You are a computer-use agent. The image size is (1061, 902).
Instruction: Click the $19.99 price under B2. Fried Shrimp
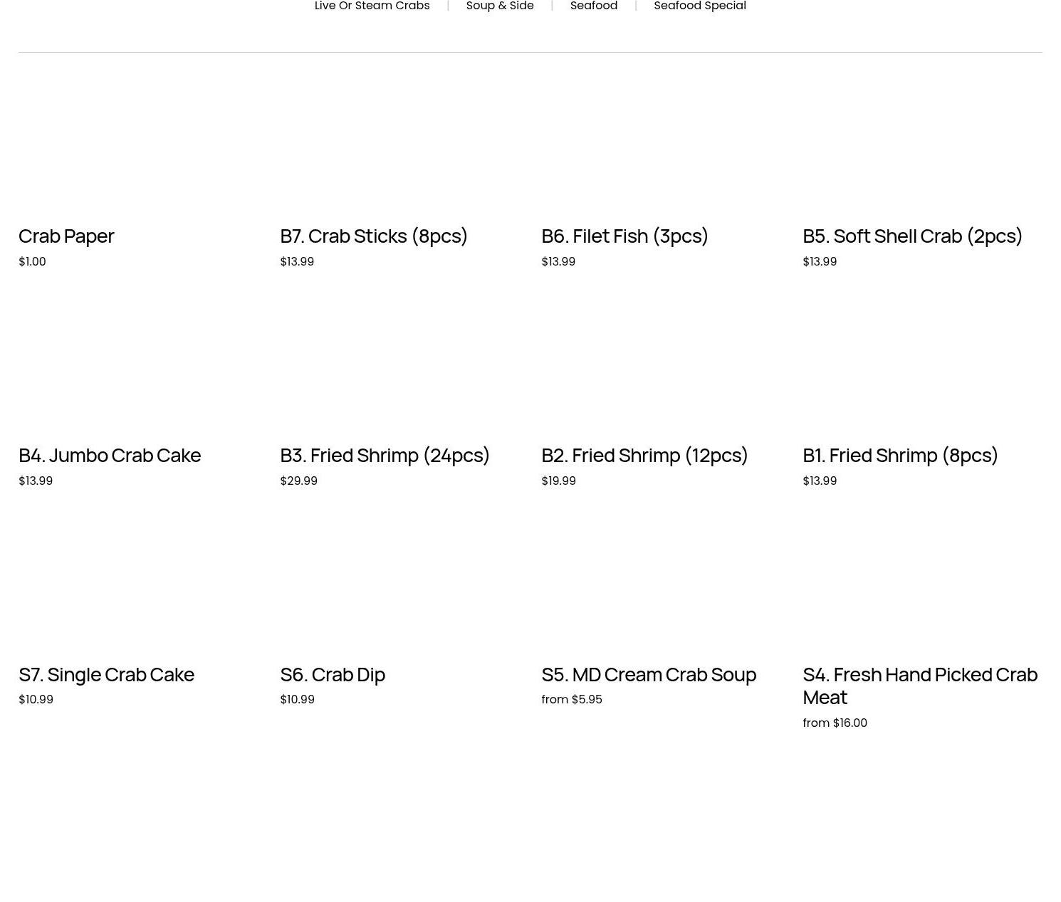coord(558,481)
